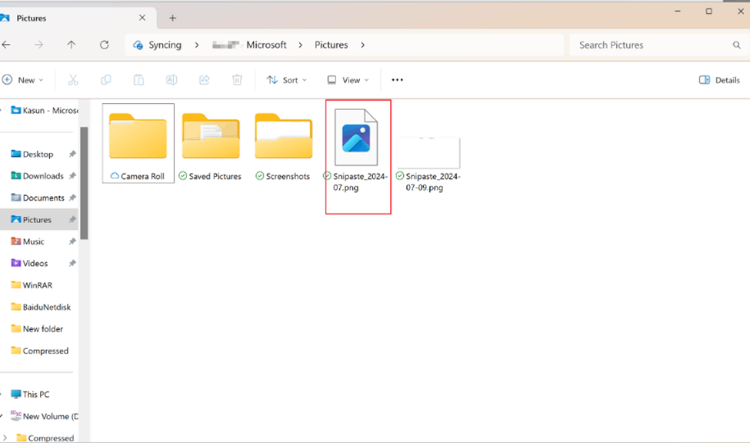Expand the chevron after Pictures breadcrumb
Image resolution: width=750 pixels, height=443 pixels.
[x=362, y=45]
